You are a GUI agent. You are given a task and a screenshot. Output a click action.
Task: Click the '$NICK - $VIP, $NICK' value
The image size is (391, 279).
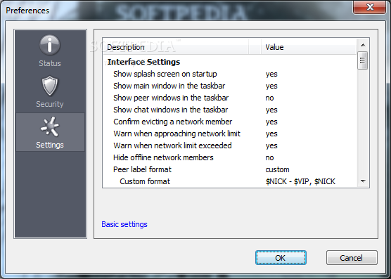coord(300,181)
